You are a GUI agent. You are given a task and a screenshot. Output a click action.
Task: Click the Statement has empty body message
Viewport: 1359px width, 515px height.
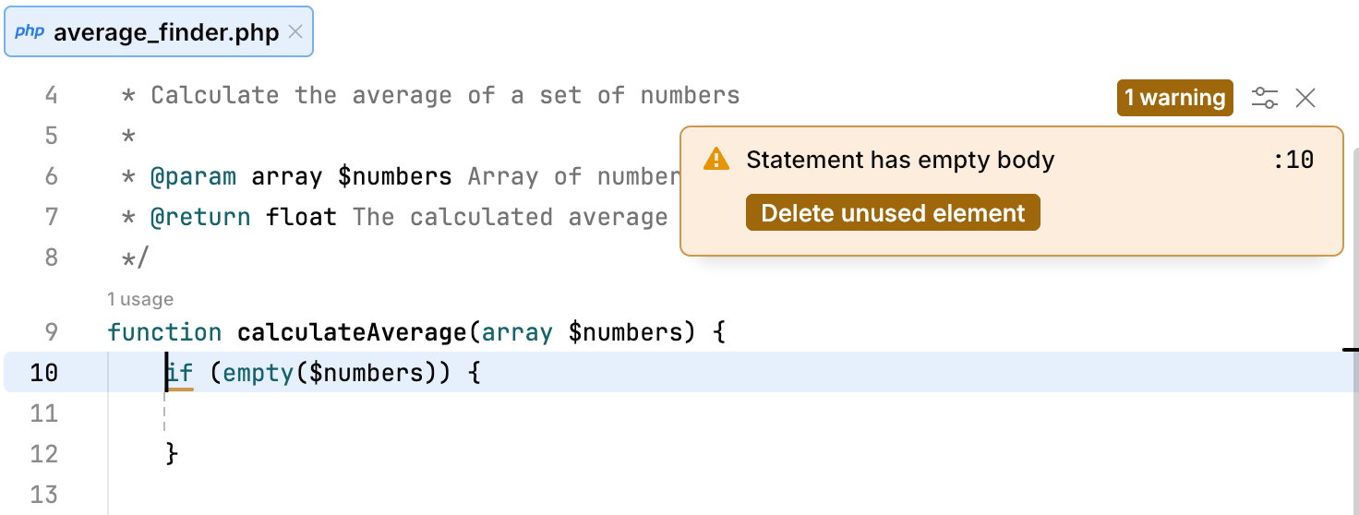coord(900,160)
